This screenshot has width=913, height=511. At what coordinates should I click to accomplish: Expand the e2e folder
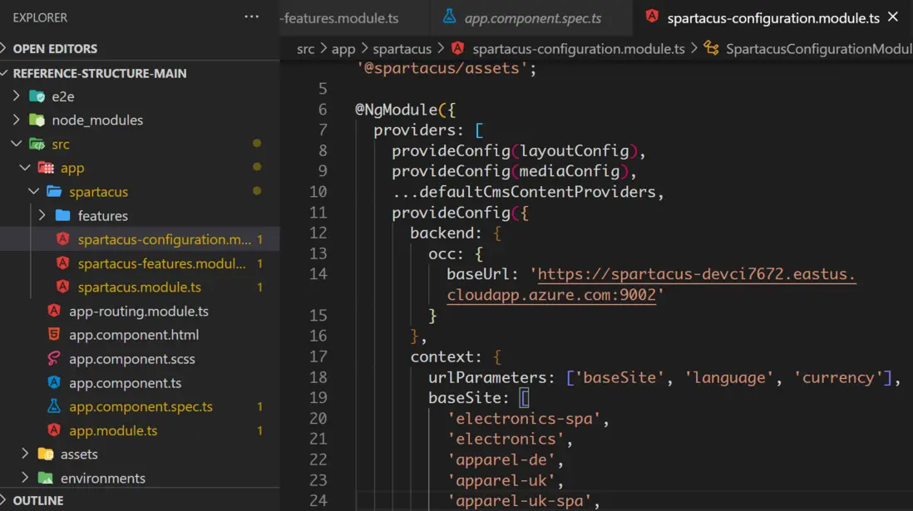click(17, 96)
